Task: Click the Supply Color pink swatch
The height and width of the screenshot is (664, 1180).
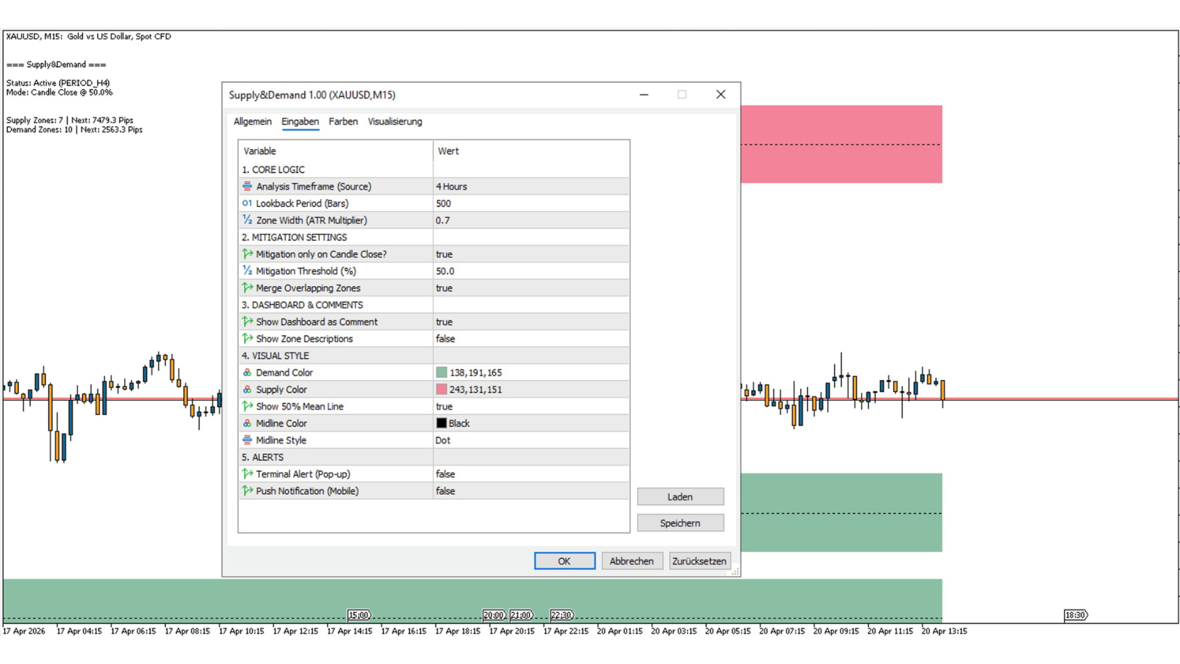Action: pos(441,390)
